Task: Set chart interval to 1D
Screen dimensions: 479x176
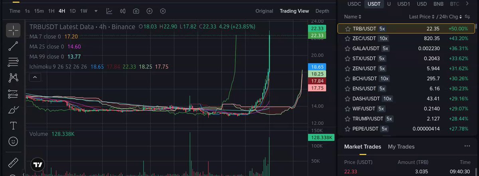Action: (x=73, y=11)
